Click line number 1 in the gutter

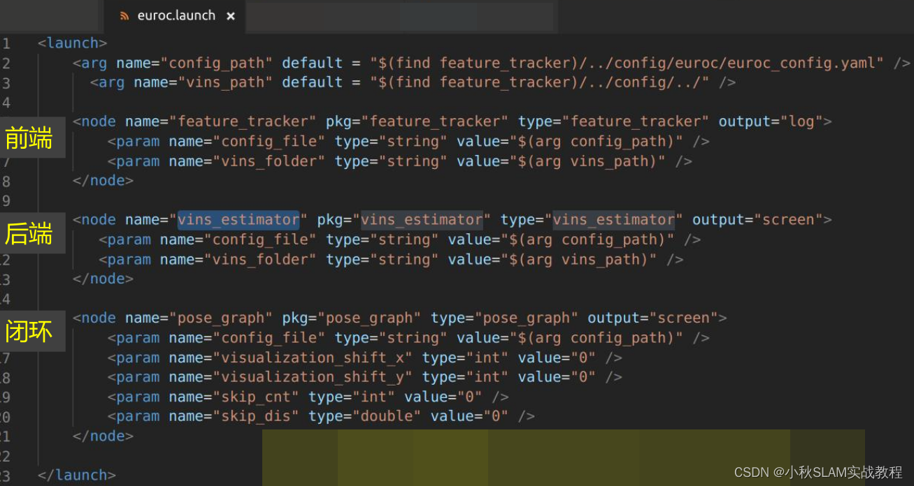click(x=6, y=43)
